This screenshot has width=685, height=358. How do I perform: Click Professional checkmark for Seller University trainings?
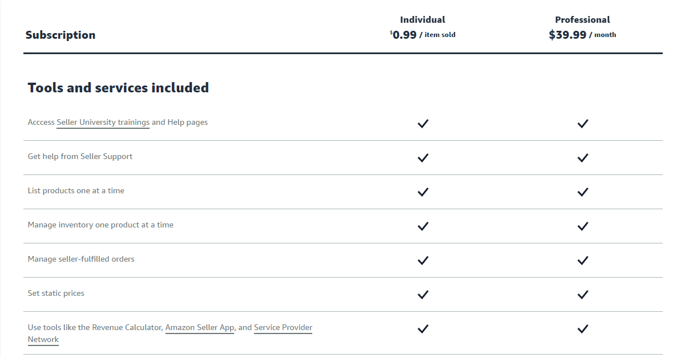[x=582, y=124]
